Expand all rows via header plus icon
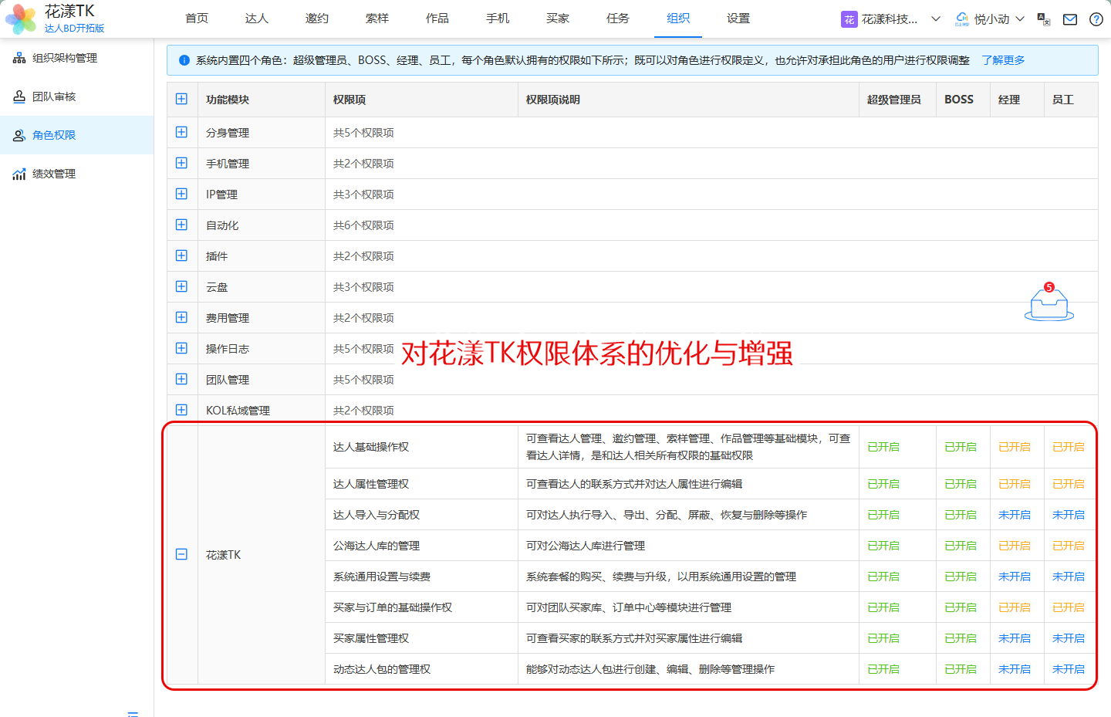Screen dimensions: 1111x717 tap(181, 99)
